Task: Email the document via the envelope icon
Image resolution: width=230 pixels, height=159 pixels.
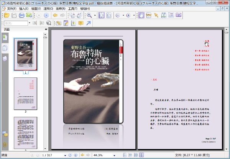Action: click(29, 15)
